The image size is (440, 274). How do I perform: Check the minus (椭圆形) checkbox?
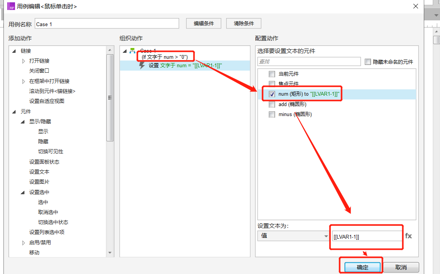272,114
